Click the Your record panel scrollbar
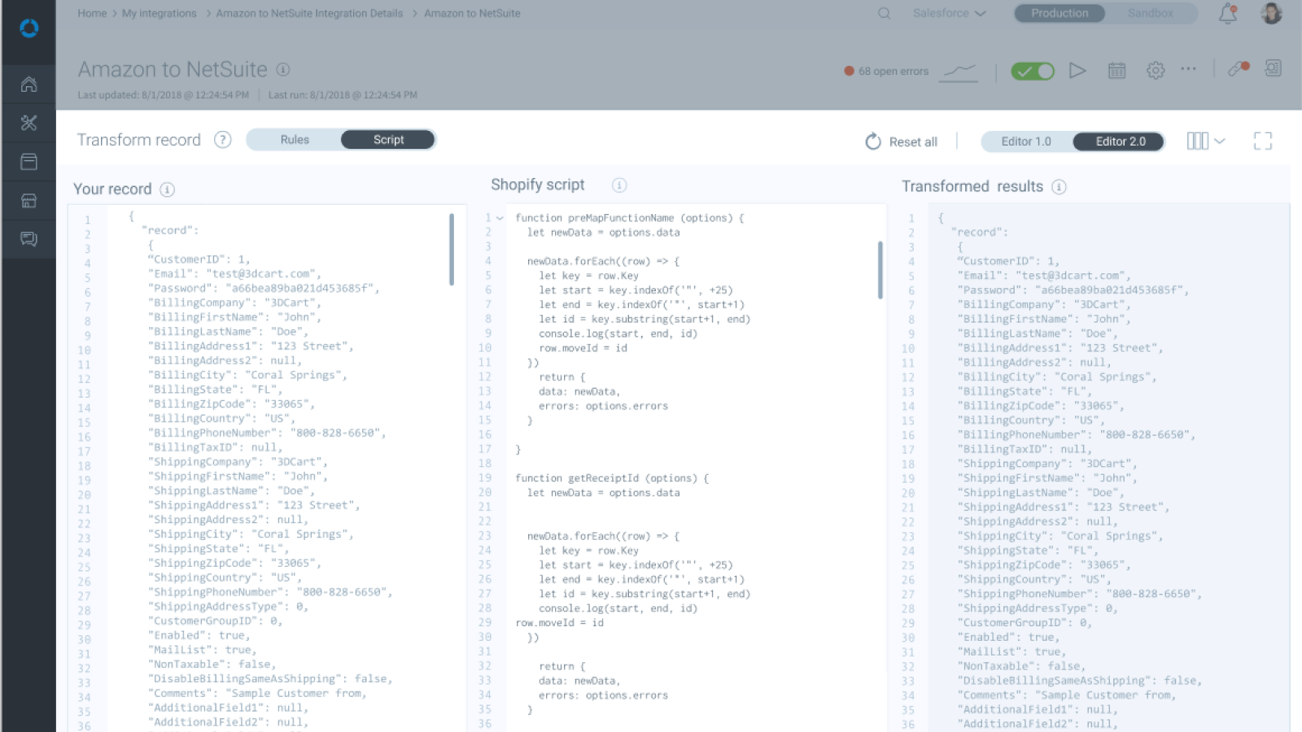This screenshot has width=1302, height=732. tap(452, 249)
